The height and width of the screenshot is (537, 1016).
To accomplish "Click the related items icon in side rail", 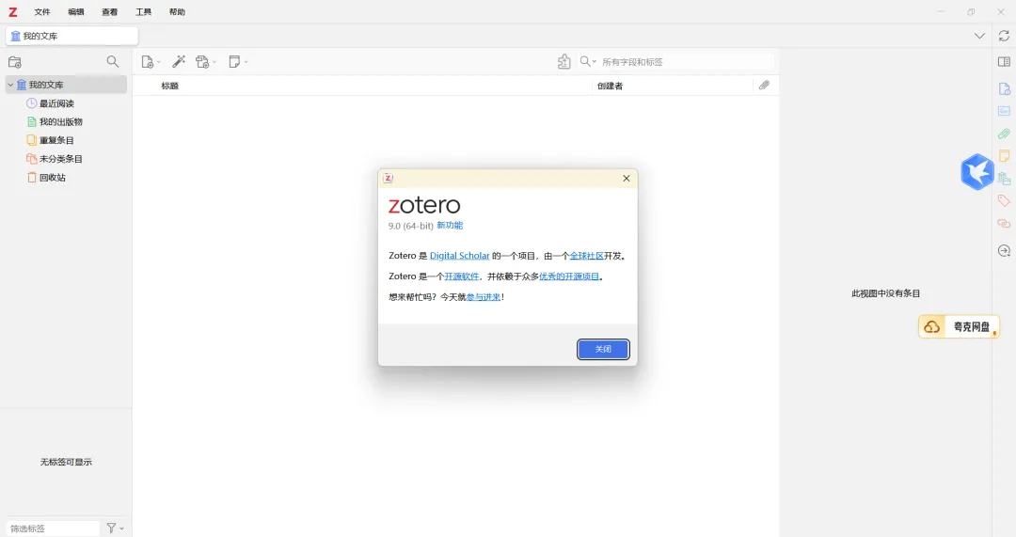I will [1004, 224].
